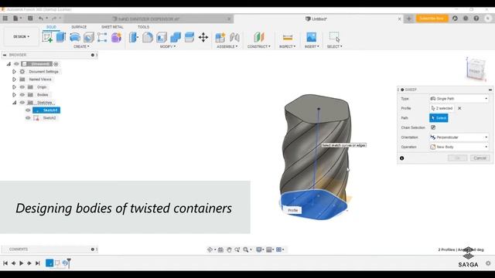Select the Fillet tool

point(148,37)
